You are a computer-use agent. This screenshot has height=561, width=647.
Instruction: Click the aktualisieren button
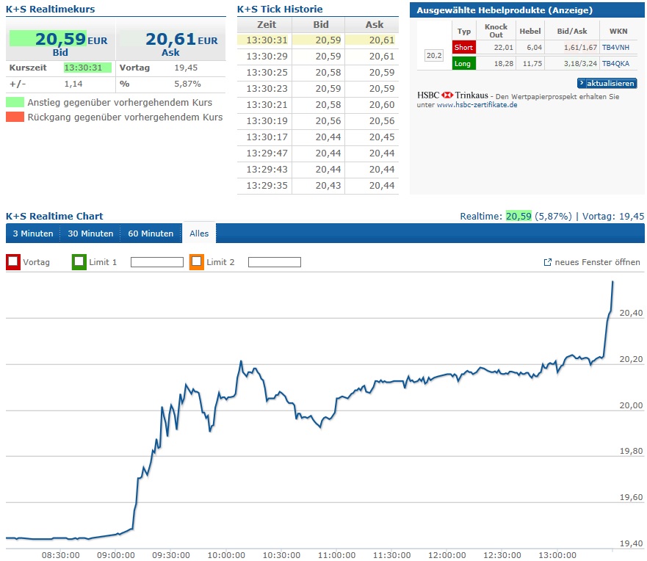(607, 83)
